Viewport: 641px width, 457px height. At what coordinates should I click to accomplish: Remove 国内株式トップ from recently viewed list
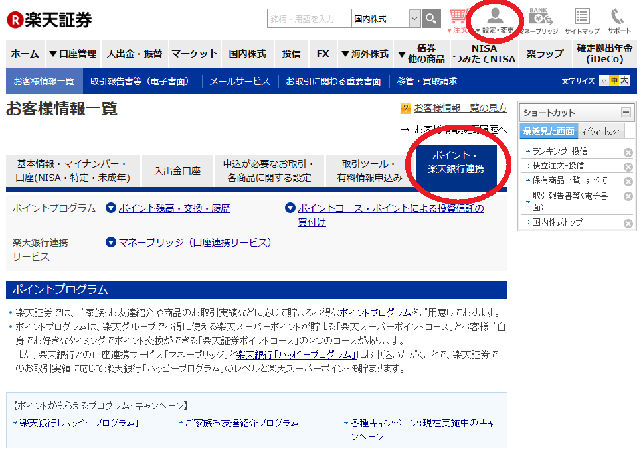click(x=628, y=224)
